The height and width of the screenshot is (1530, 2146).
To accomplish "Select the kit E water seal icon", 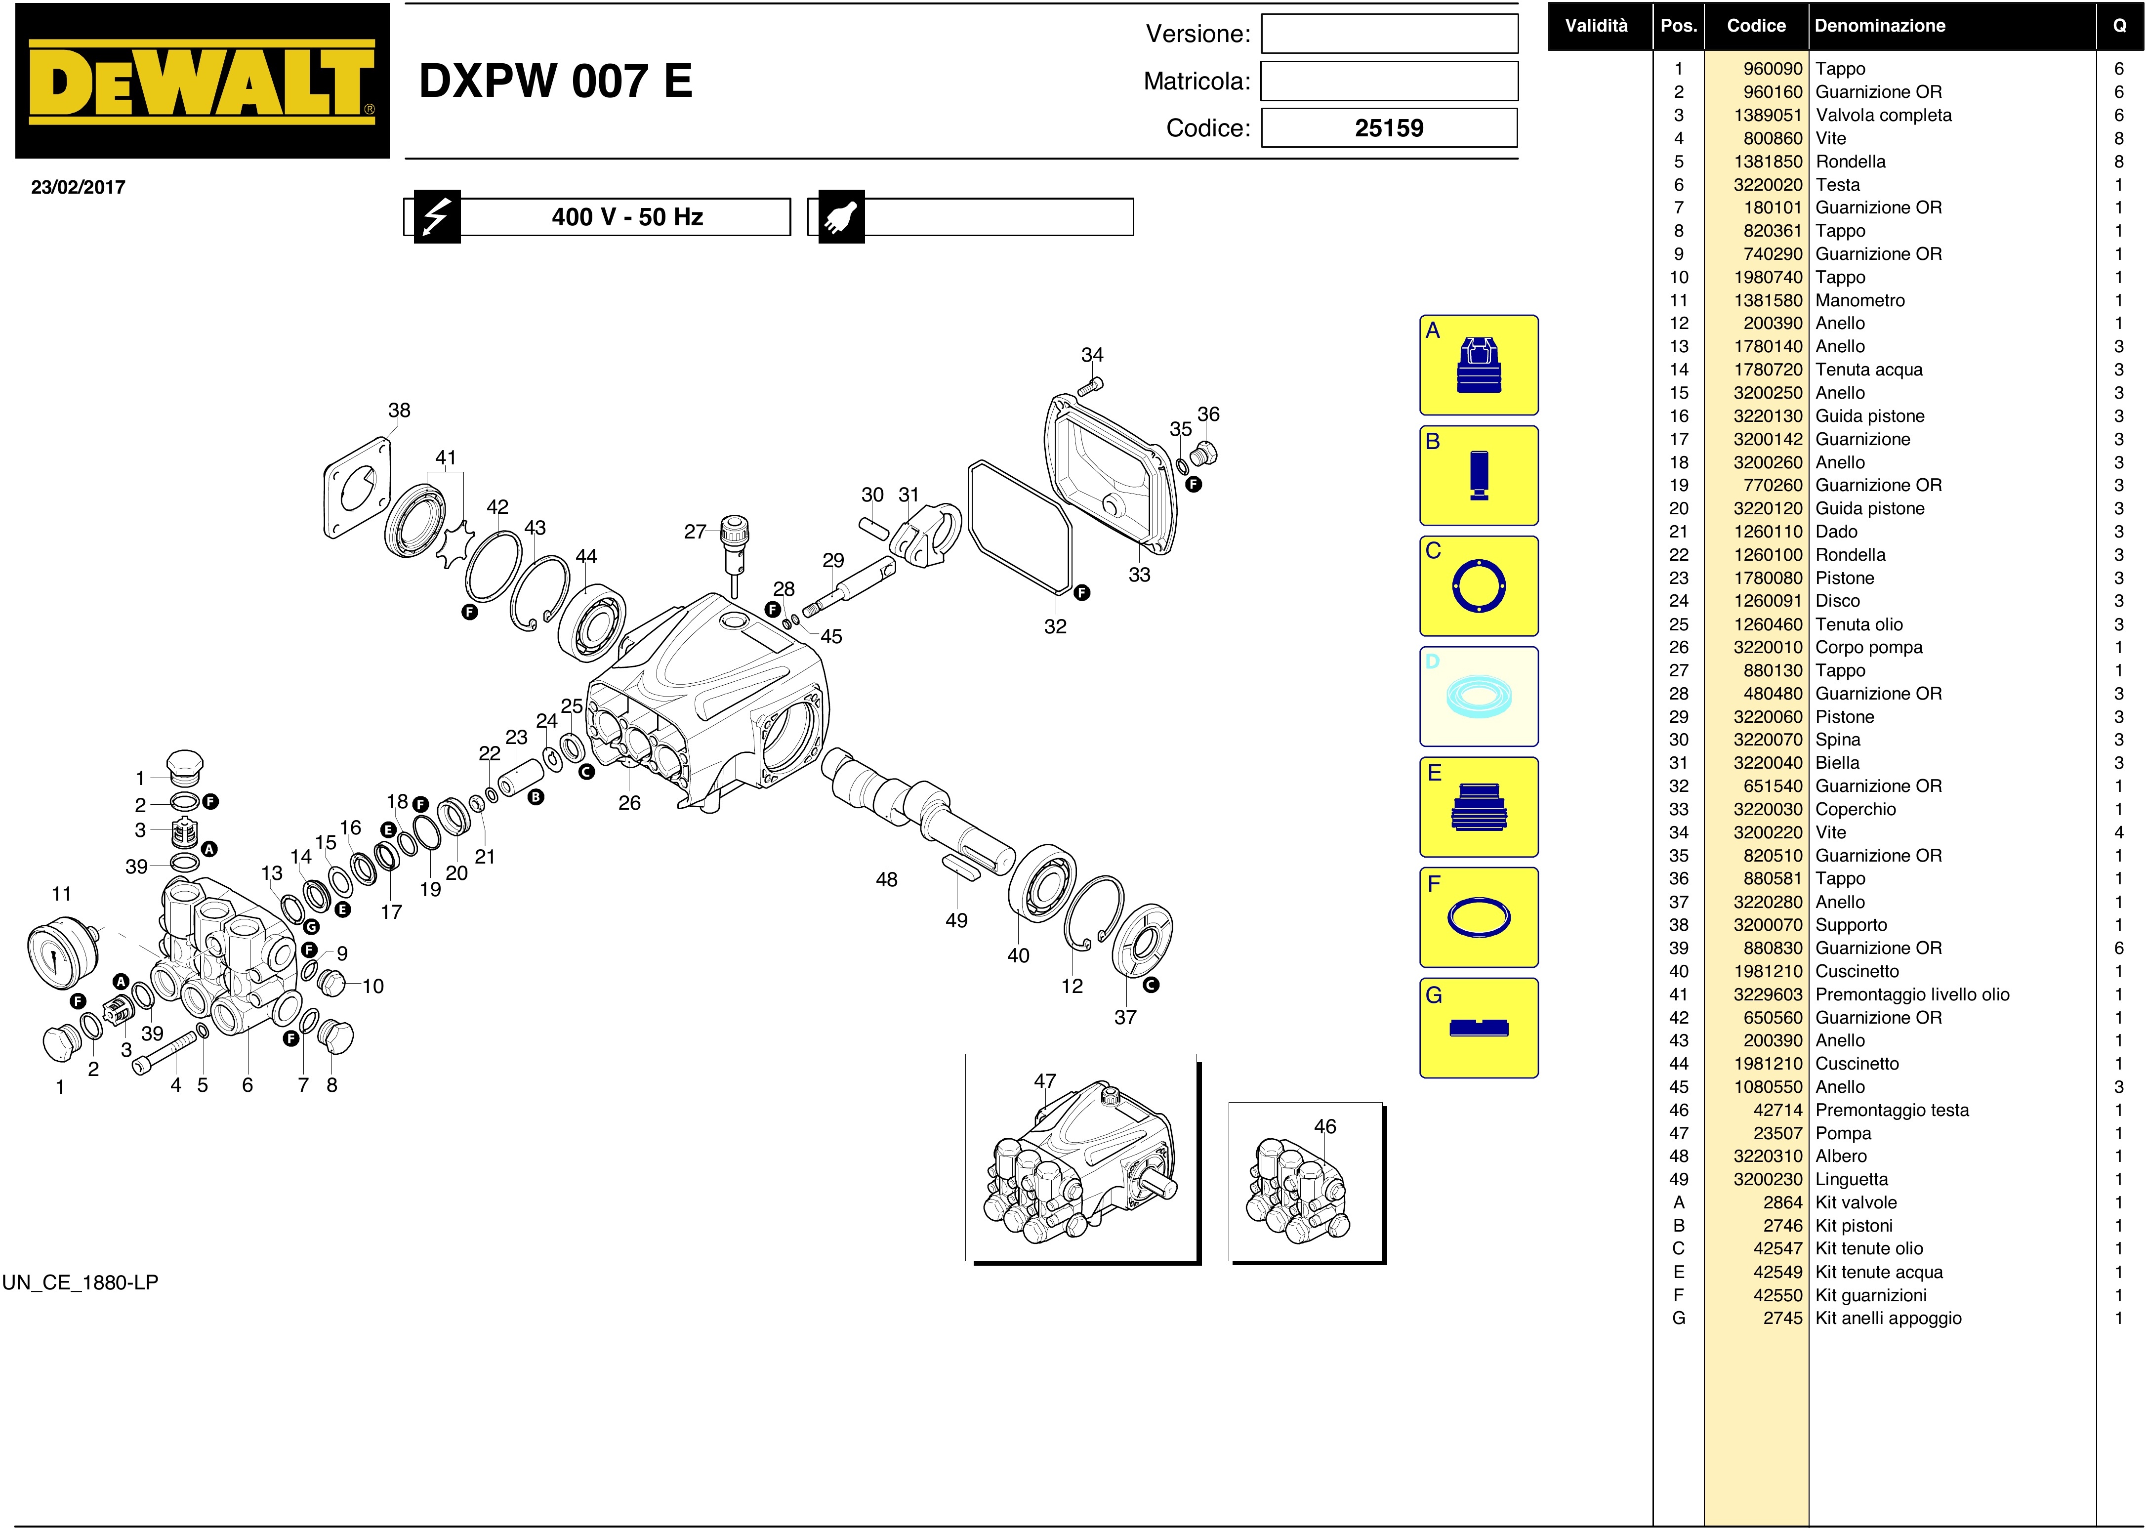I will coord(1478,807).
